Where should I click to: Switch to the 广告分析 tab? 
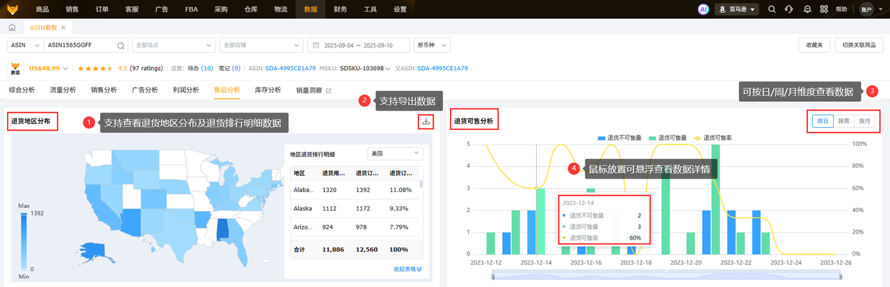coord(145,90)
